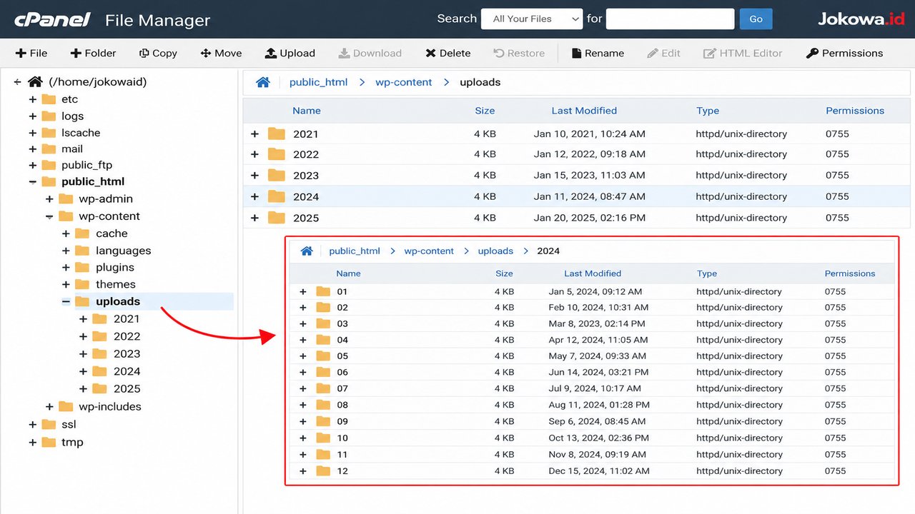Go to public_html in 2024 breadcrumb
The width and height of the screenshot is (915, 514).
355,251
